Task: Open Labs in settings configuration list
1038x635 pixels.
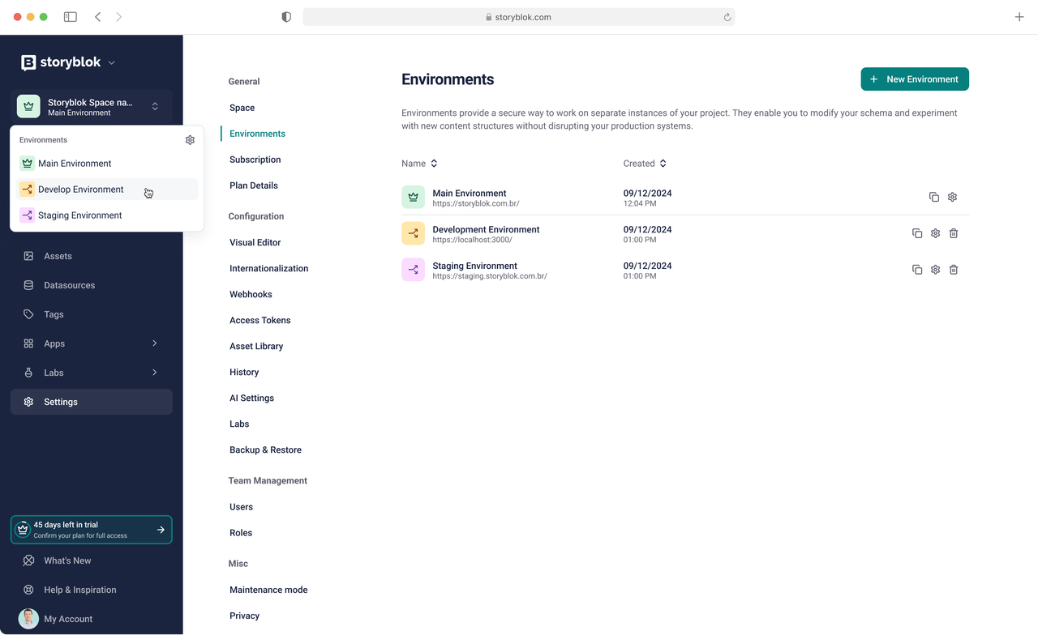Action: [239, 424]
